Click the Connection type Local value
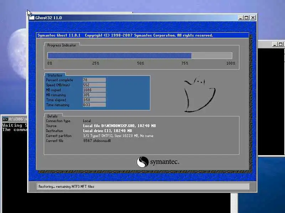285x213 pixels. (87, 121)
